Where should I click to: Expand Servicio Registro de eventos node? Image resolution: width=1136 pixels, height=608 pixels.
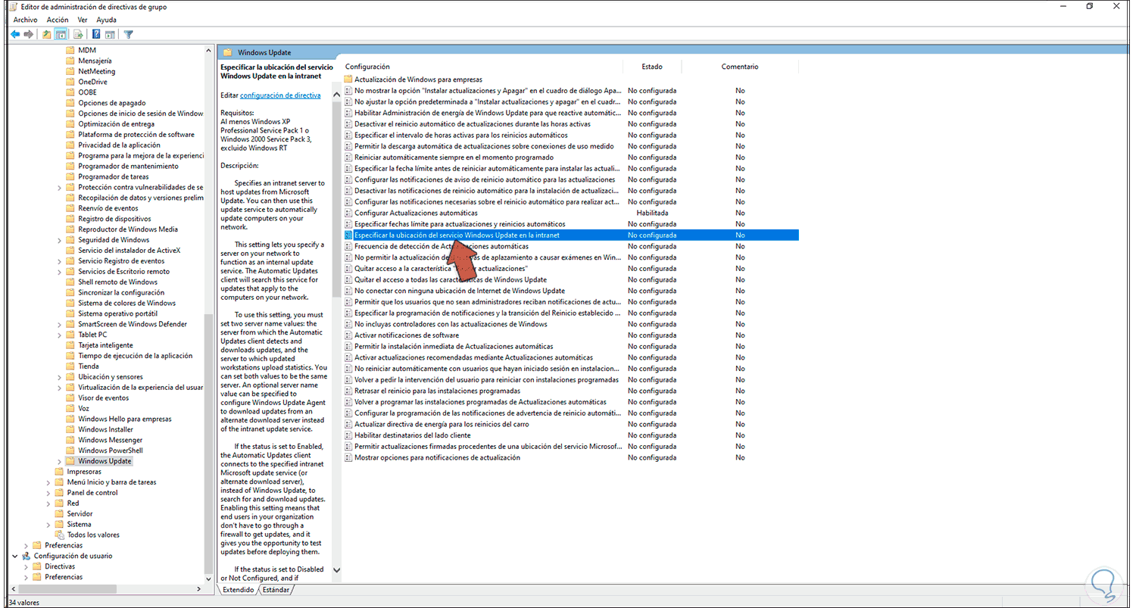tap(60, 261)
